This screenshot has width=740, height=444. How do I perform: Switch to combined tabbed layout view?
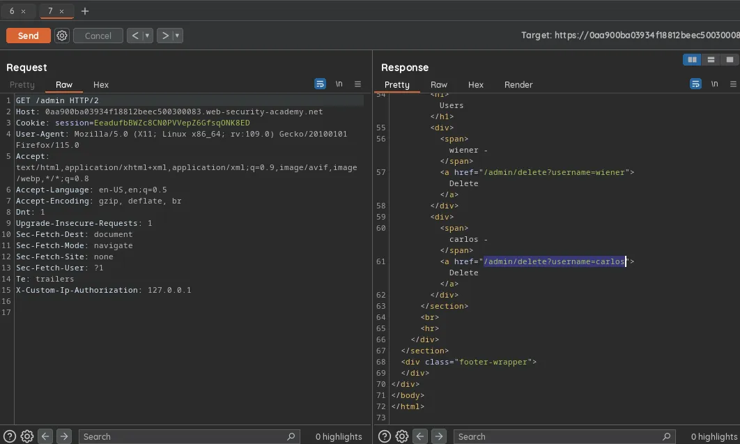pyautogui.click(x=730, y=59)
